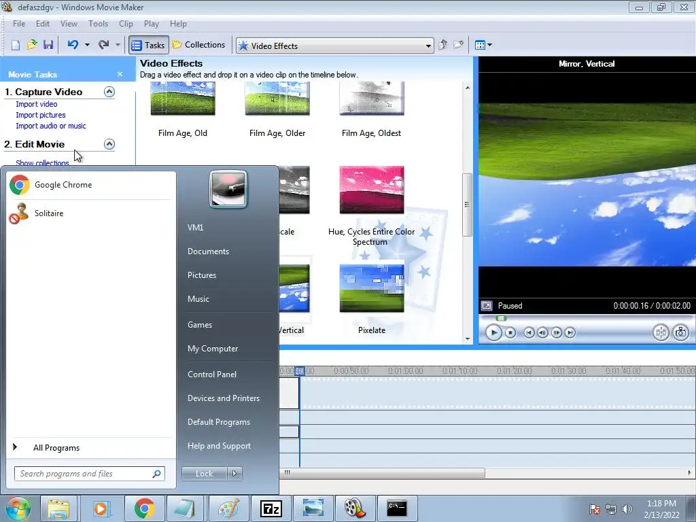Open Devices and Printers from Start menu
This screenshot has width=696, height=522.
coord(223,398)
